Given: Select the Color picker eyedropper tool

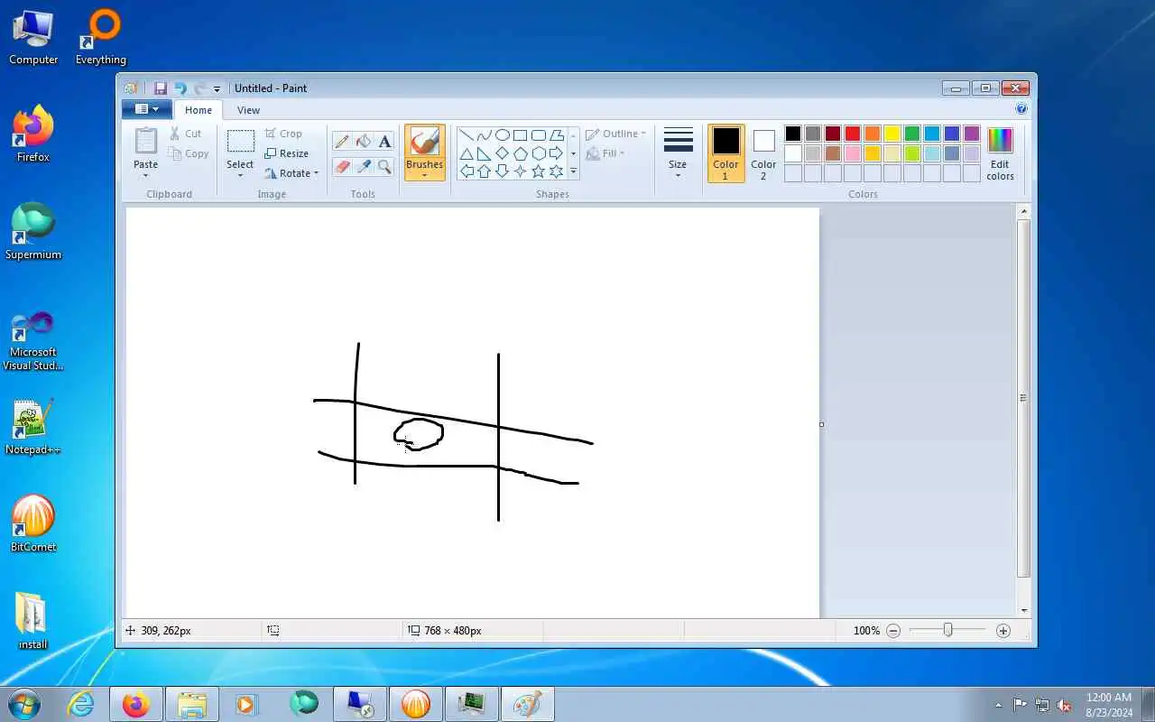Looking at the screenshot, I should [364, 166].
